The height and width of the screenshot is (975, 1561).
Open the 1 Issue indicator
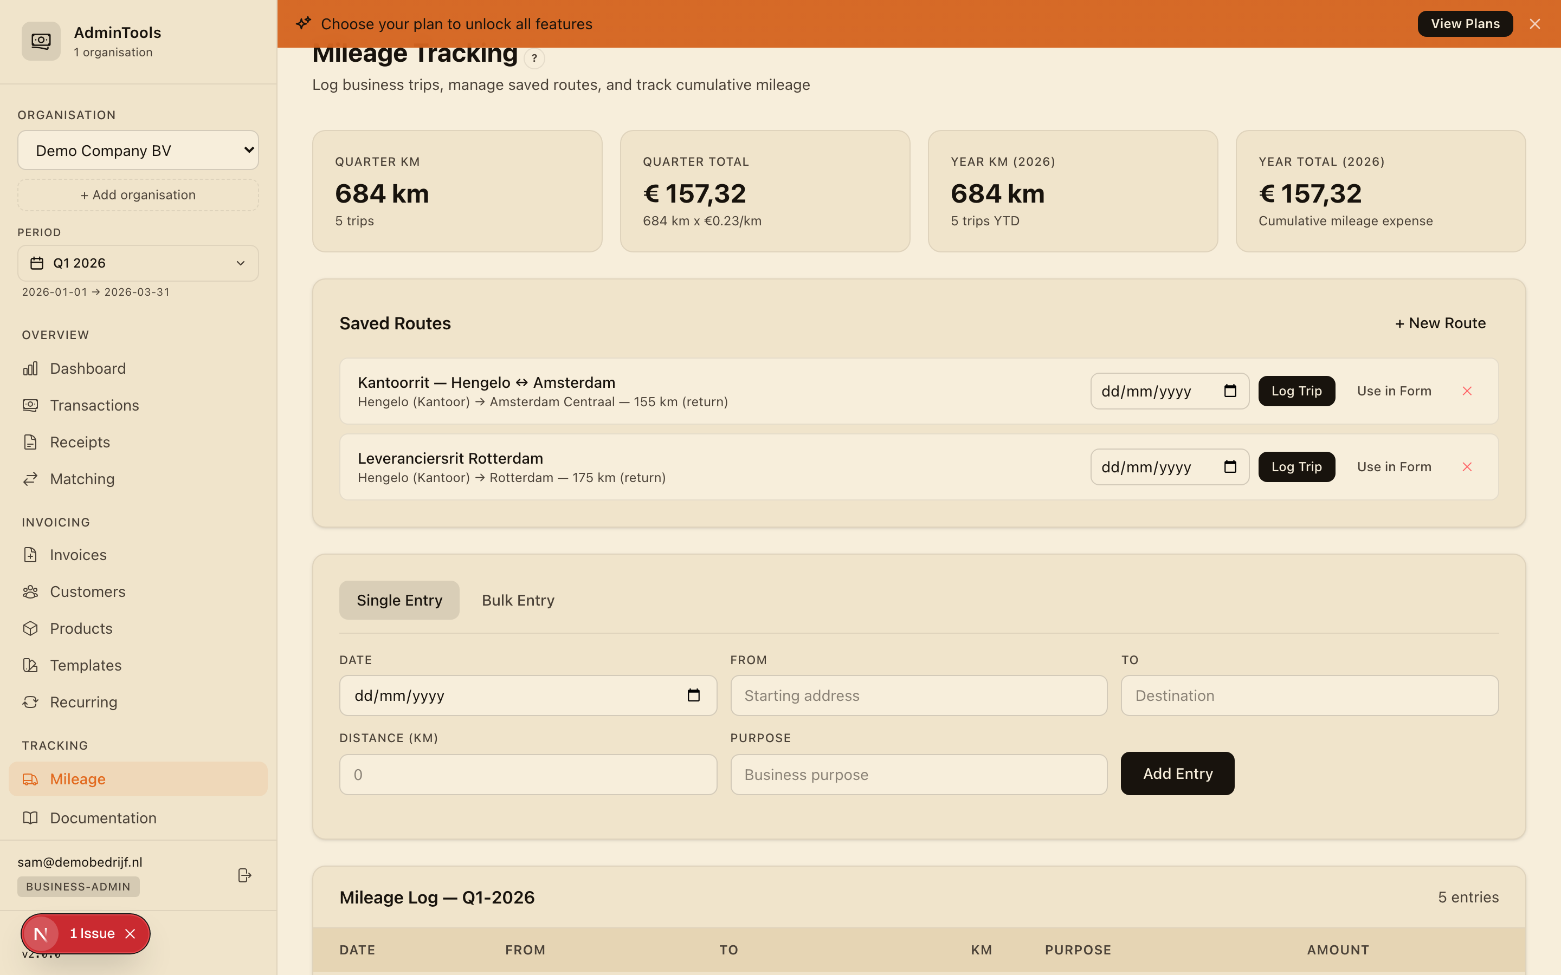(92, 934)
